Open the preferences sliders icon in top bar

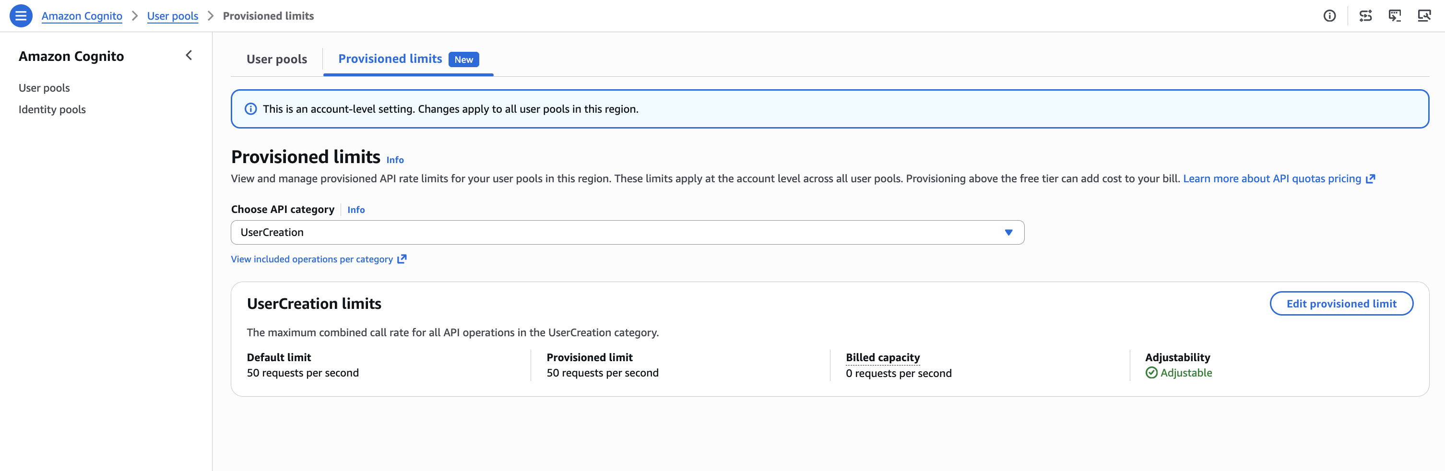pyautogui.click(x=1366, y=16)
